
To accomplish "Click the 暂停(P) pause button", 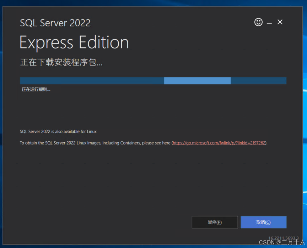I will 215,222.
